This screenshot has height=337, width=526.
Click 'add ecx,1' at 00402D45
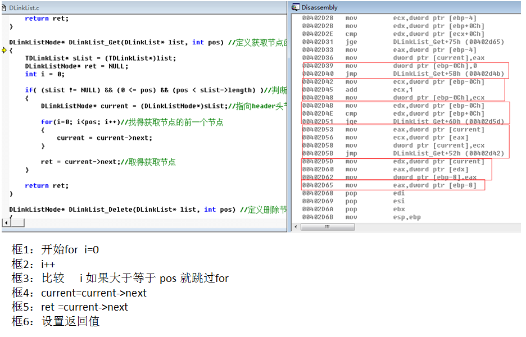tap(357, 90)
